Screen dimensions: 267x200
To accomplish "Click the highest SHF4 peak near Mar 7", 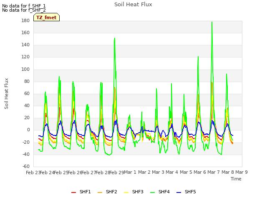I will click(x=212, y=22).
